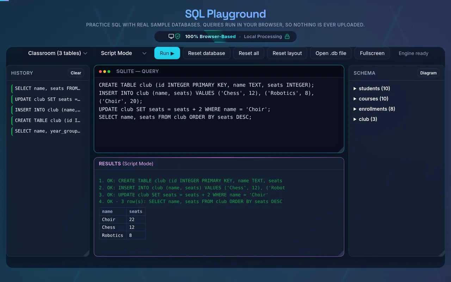The image size is (451, 282).
Task: Click result line '1. OK: CREATE TABLE club'
Action: pyautogui.click(x=191, y=181)
